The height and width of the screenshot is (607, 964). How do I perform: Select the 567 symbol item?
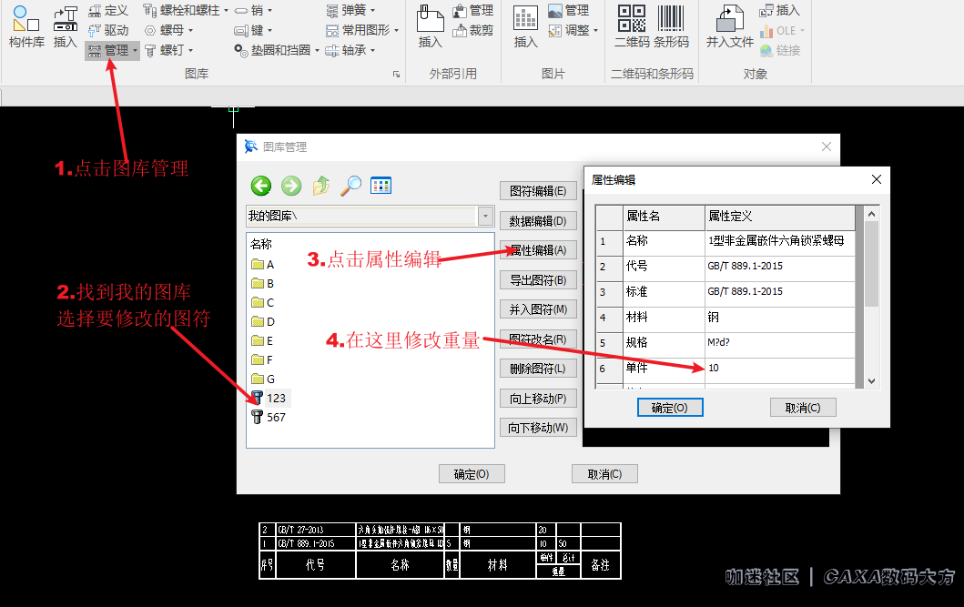(x=269, y=417)
